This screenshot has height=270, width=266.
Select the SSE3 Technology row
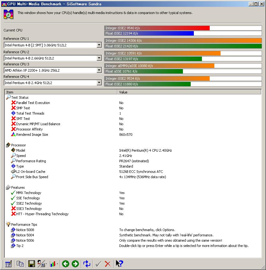point(133,209)
